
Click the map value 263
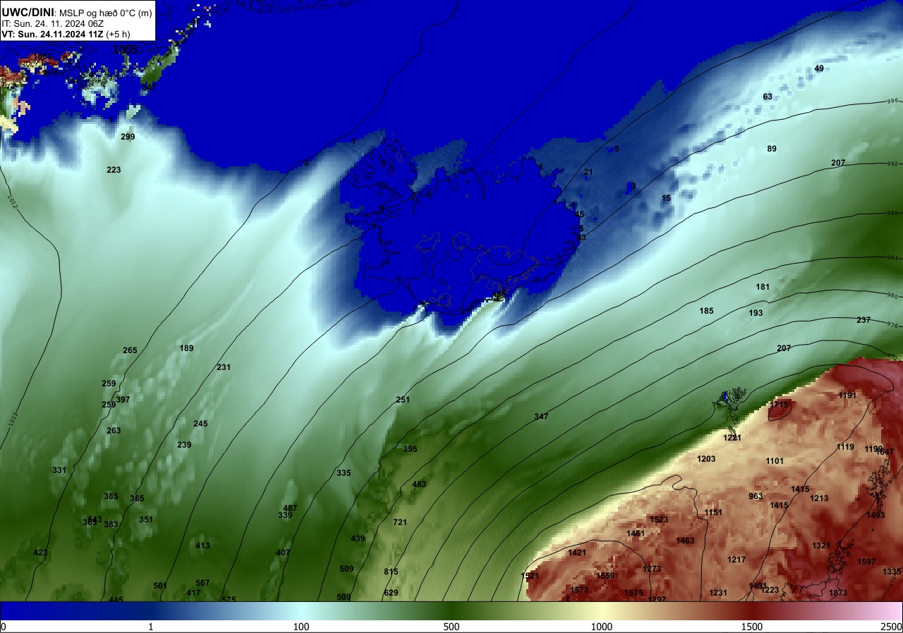click(114, 431)
